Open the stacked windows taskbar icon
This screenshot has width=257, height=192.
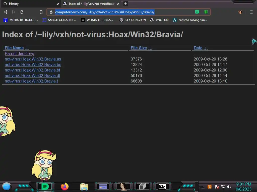coord(143,186)
